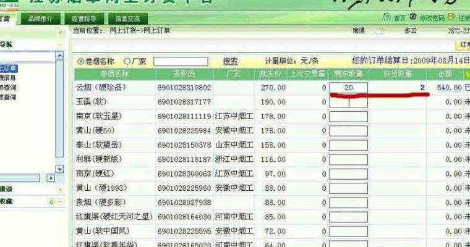
Task: Click the 云烟(硬珍品) product name
Action: click(101, 88)
